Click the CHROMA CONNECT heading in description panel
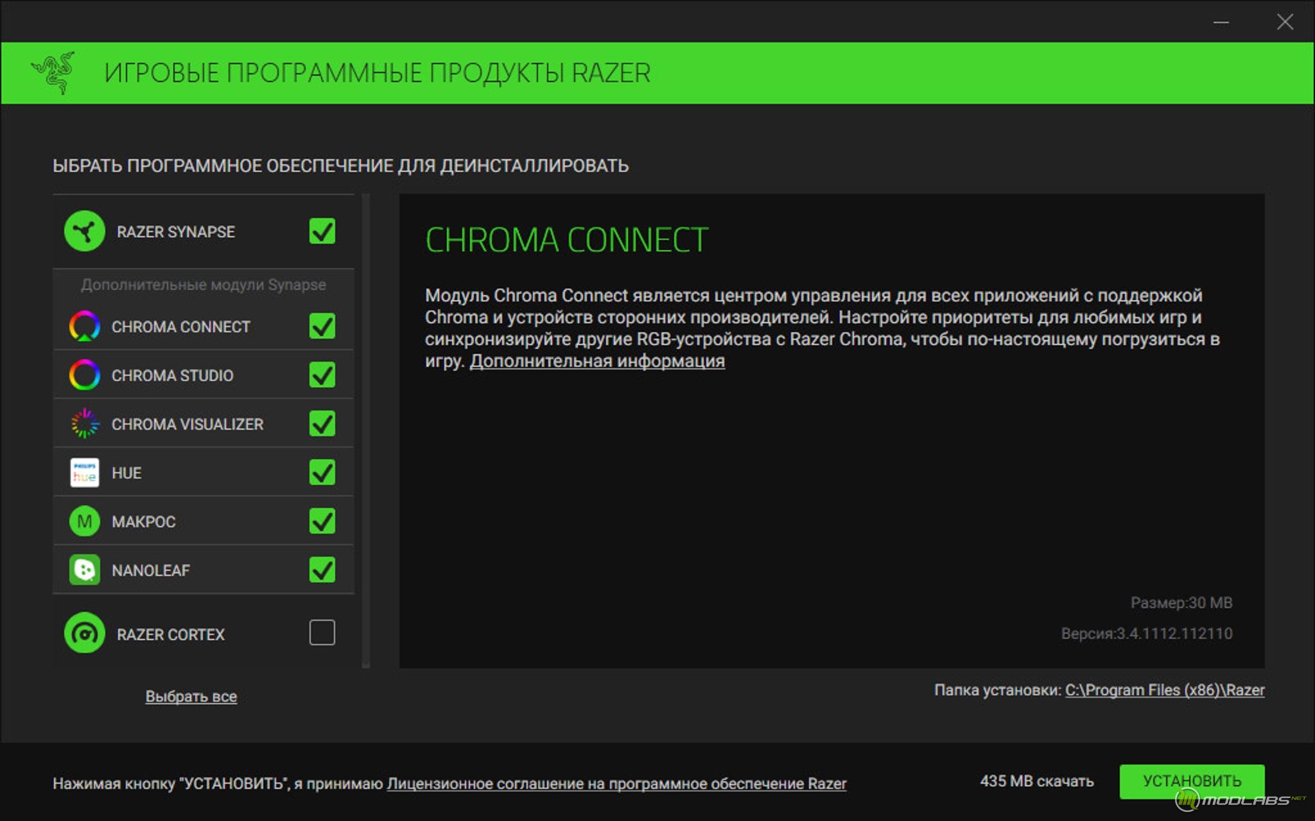The width and height of the screenshot is (1315, 821). pos(566,240)
